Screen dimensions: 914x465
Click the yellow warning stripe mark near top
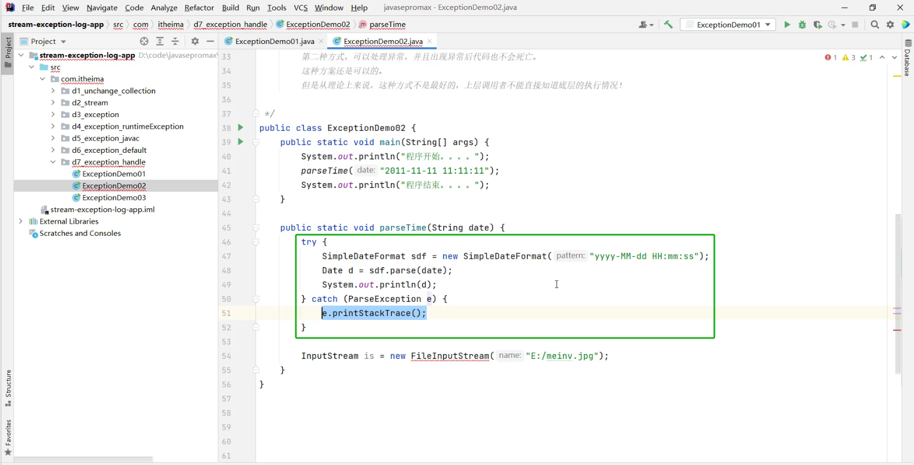pyautogui.click(x=897, y=76)
